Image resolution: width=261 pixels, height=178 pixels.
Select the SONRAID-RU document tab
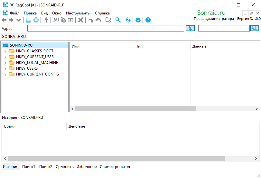pyautogui.click(x=14, y=36)
